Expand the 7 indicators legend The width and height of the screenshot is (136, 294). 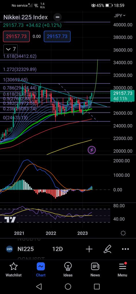pyautogui.click(x=11, y=49)
